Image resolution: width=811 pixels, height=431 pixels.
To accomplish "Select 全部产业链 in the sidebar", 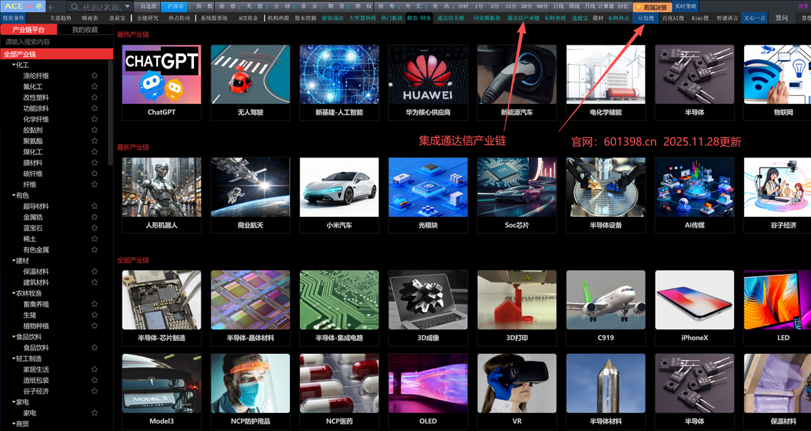I will point(56,54).
